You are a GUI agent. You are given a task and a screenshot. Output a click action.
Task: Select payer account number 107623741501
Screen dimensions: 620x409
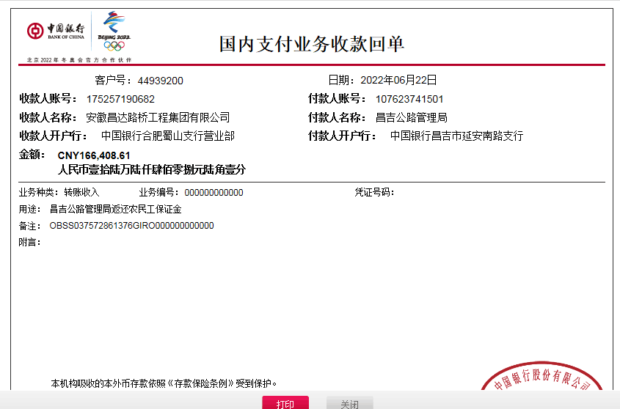[409, 99]
